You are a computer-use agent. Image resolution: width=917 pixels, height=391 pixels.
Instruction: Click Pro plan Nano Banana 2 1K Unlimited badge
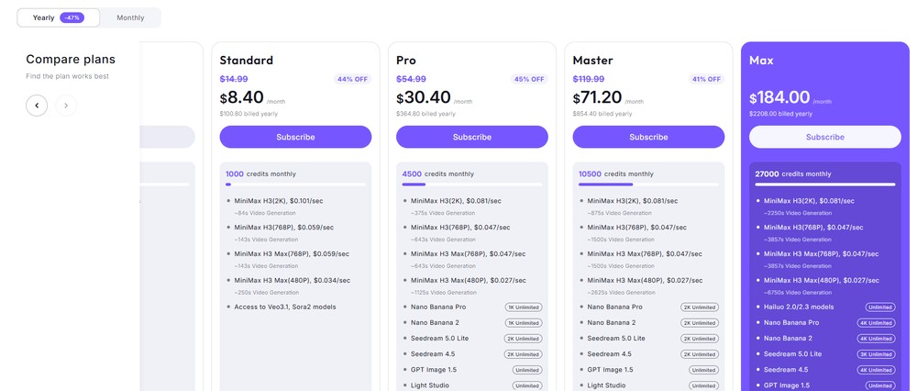click(x=524, y=323)
